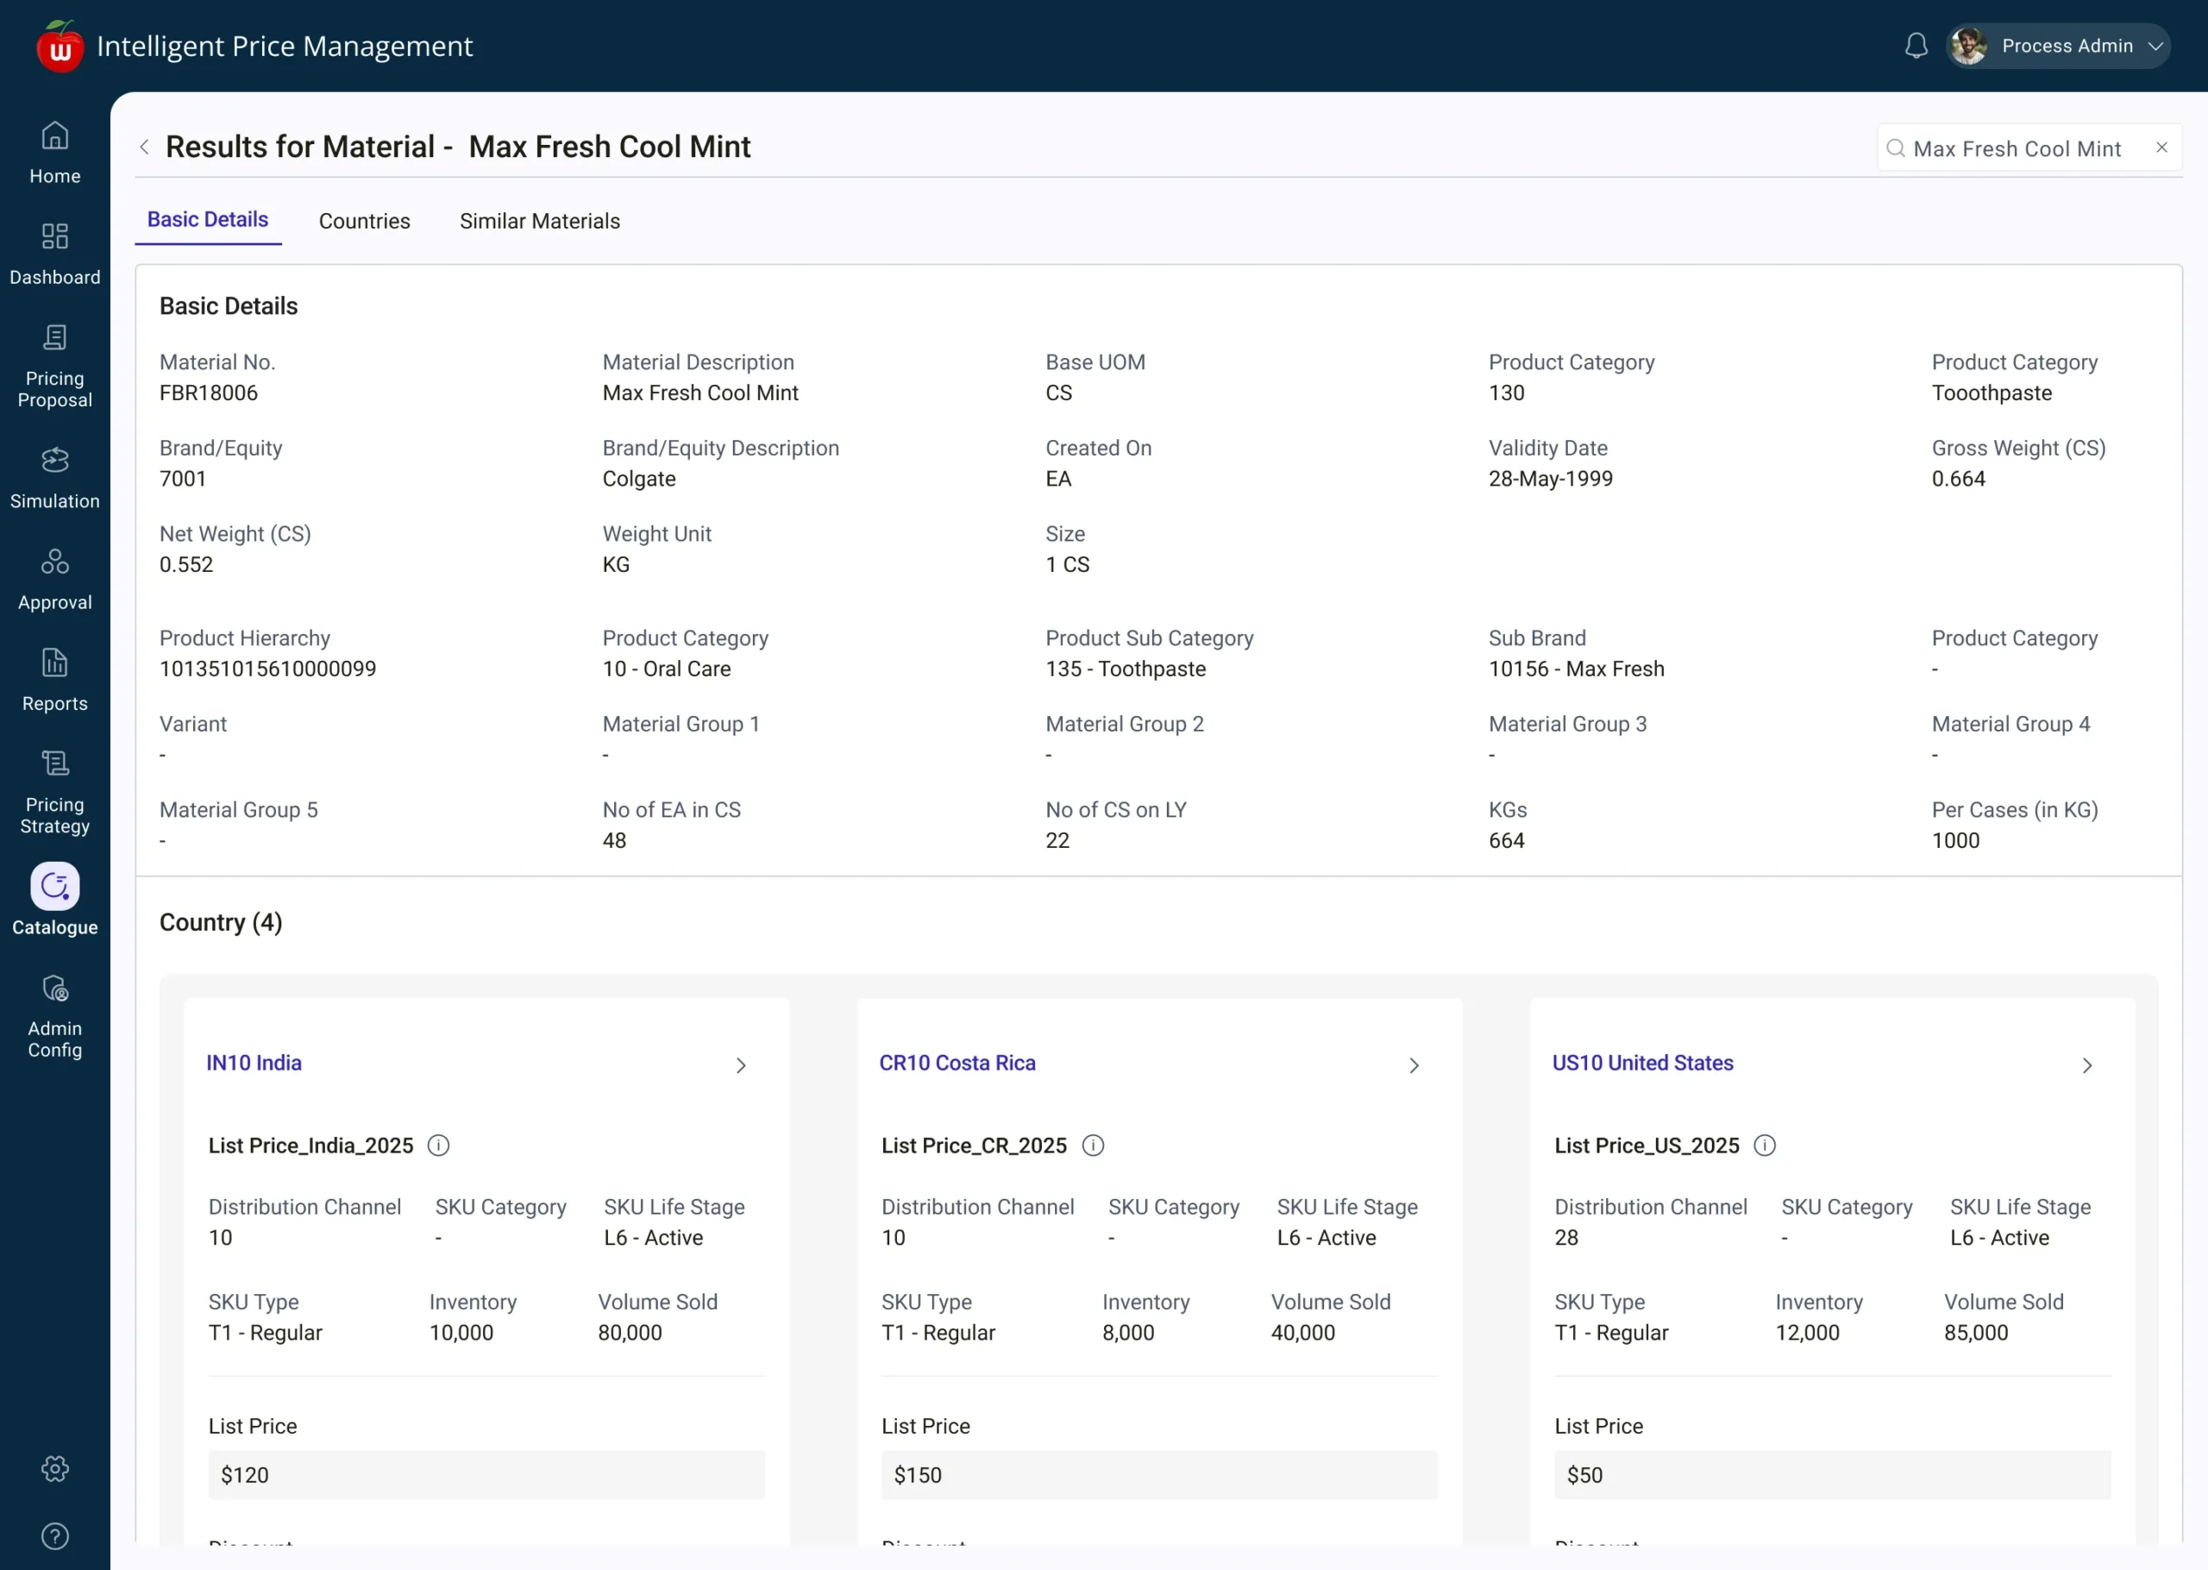Go to Pricing Proposal in sidebar

point(55,367)
